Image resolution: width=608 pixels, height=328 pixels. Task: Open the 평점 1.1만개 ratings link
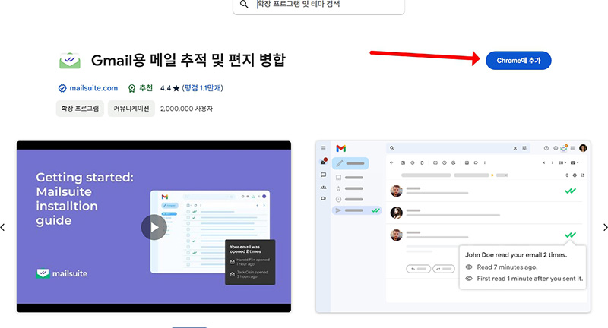tap(202, 88)
